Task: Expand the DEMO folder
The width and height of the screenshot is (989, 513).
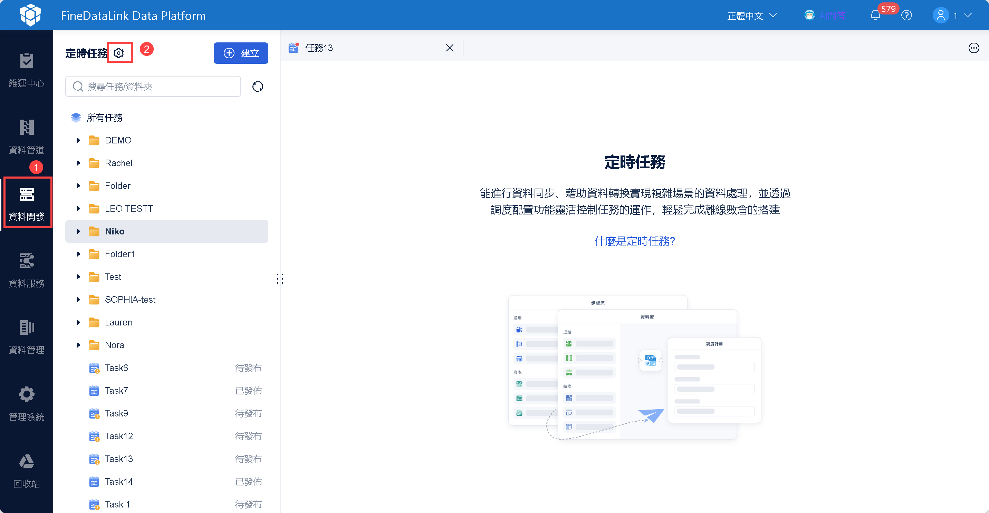Action: [x=78, y=140]
